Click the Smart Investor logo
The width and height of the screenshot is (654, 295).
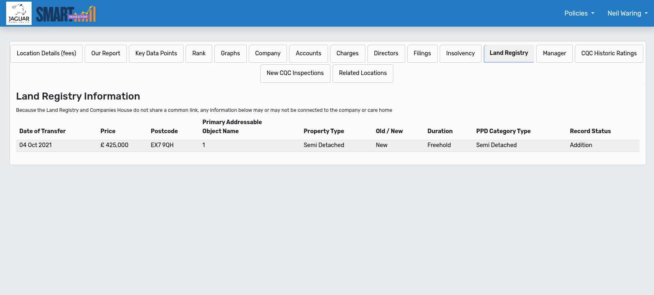[x=66, y=14]
